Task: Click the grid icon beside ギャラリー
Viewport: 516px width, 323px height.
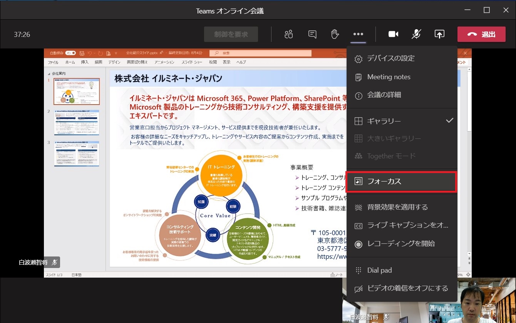Action: 359,121
